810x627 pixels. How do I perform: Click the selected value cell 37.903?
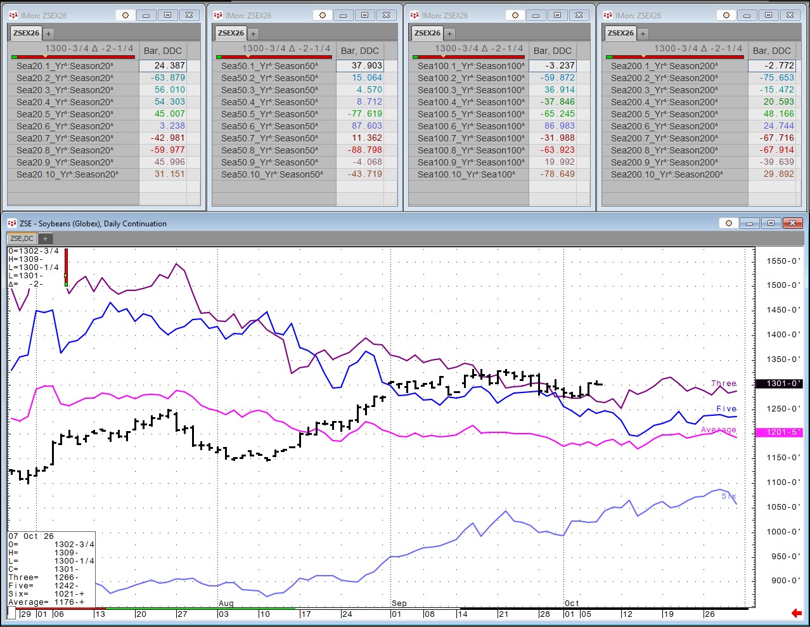[x=359, y=65]
